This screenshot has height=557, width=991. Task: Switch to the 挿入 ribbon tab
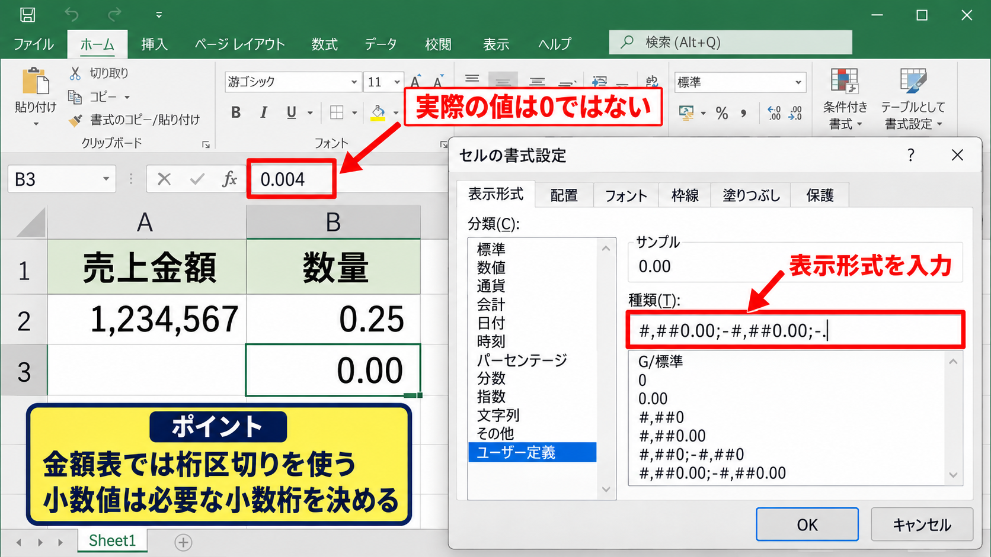pos(154,44)
